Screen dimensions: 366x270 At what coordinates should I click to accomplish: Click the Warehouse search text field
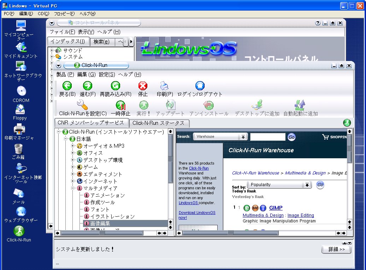pyautogui.click(x=268, y=137)
